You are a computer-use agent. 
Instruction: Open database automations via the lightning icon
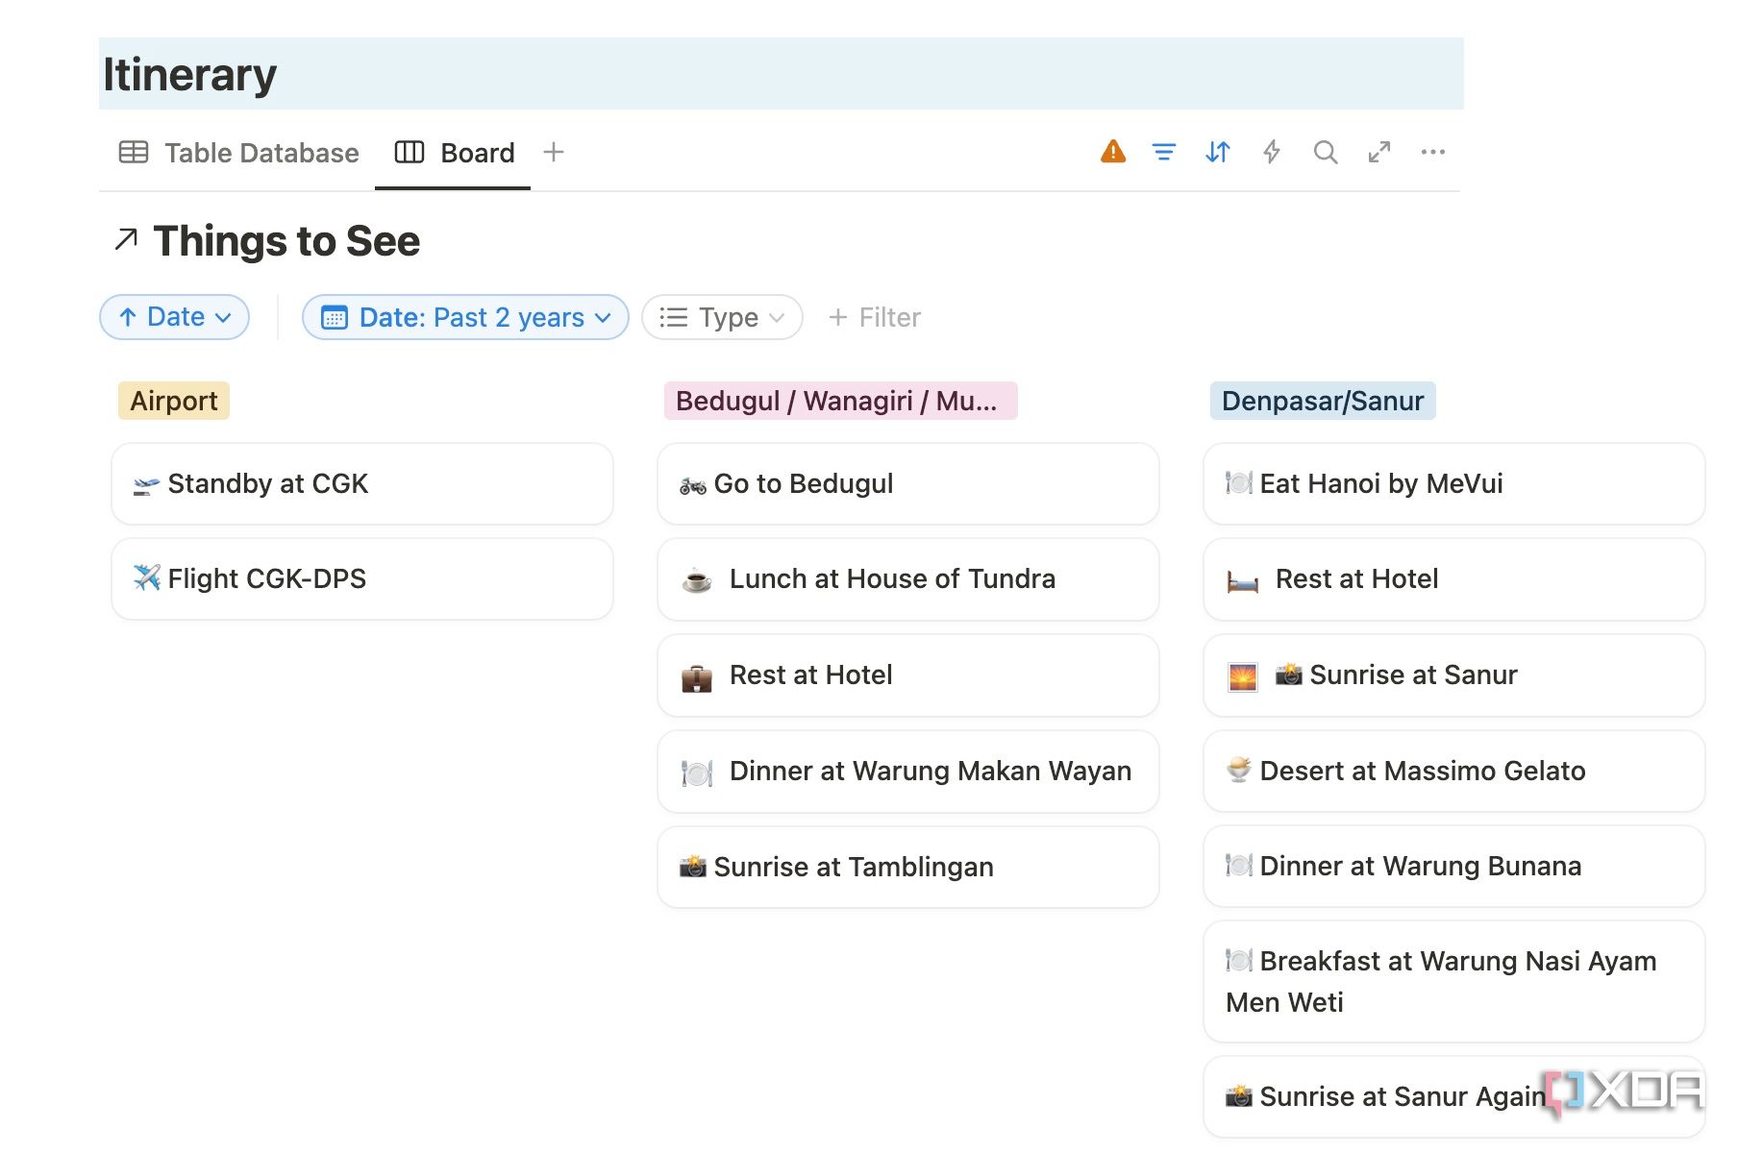(1271, 152)
